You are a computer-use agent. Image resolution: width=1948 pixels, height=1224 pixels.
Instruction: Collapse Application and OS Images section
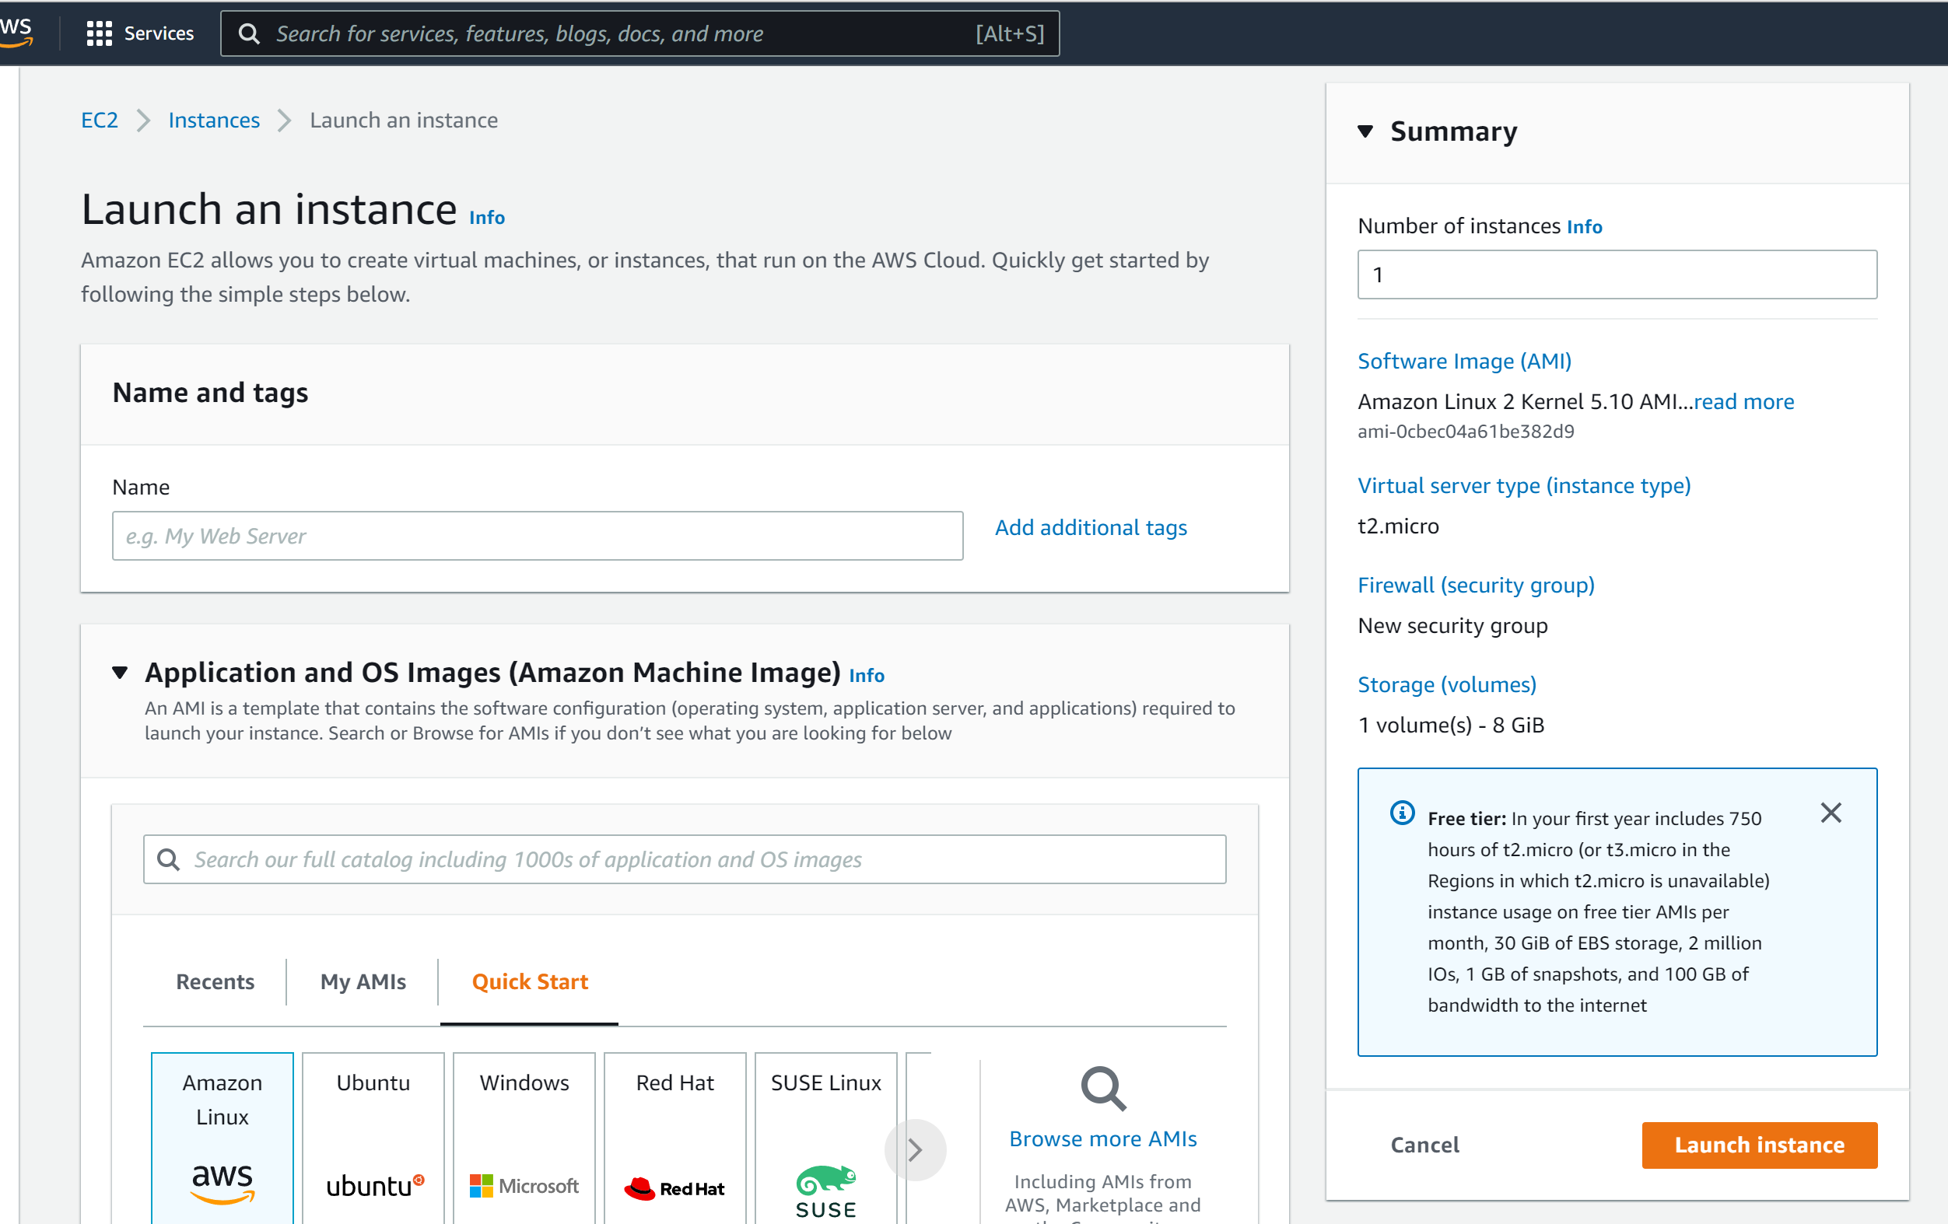[x=120, y=672]
